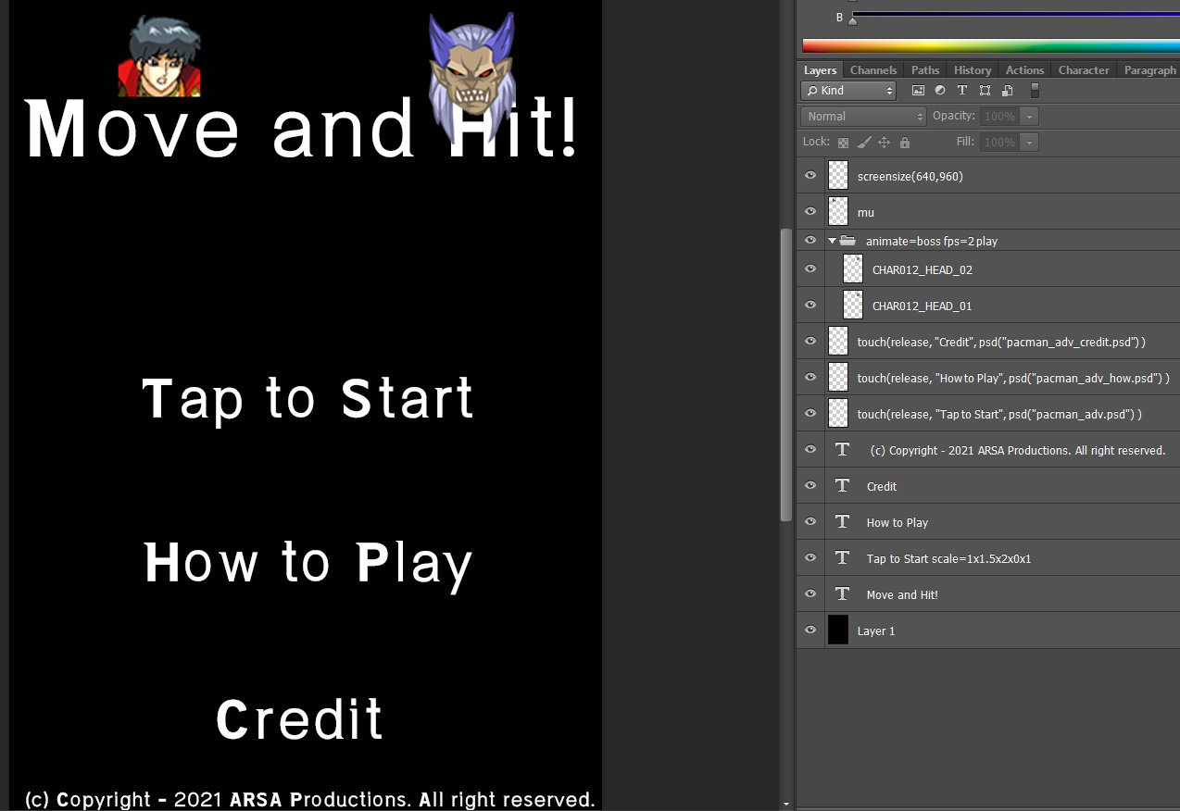Select the Layer 1 background layer
Image resolution: width=1180 pixels, height=811 pixels.
tap(875, 630)
